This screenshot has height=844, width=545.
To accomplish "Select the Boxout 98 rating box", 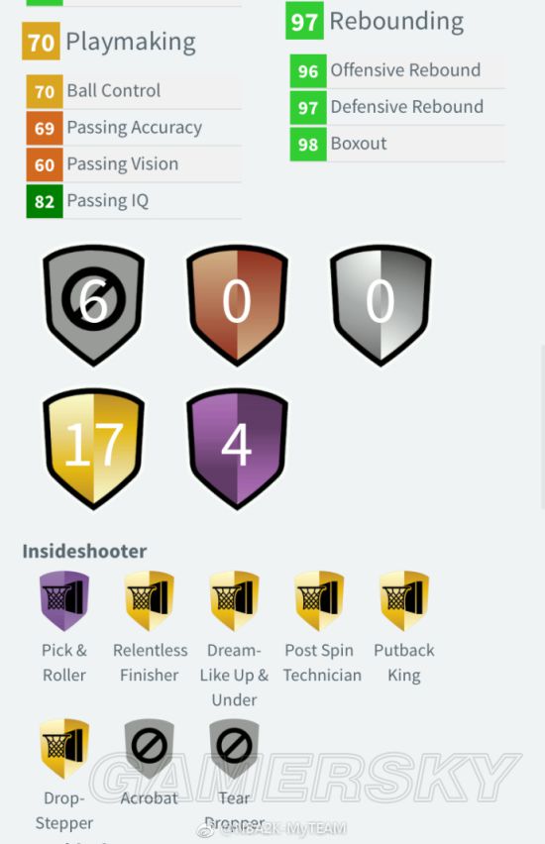I will point(308,144).
